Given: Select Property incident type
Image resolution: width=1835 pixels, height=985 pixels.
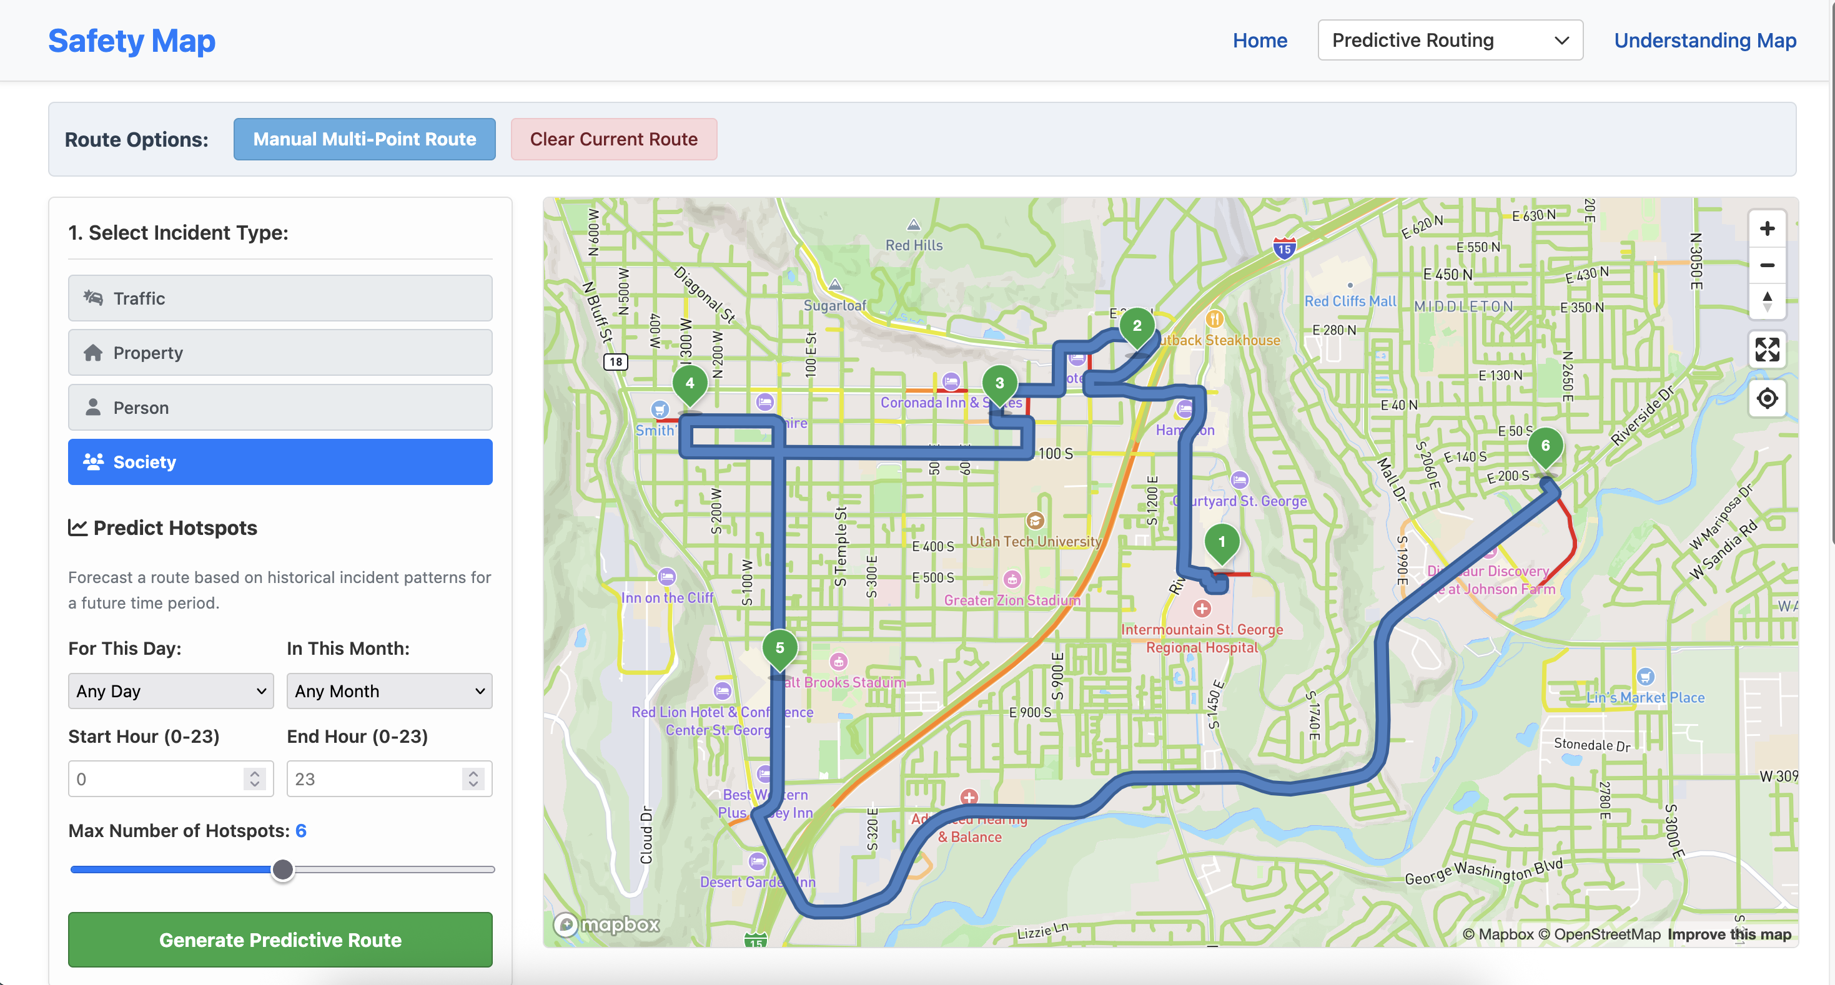Looking at the screenshot, I should pos(280,353).
